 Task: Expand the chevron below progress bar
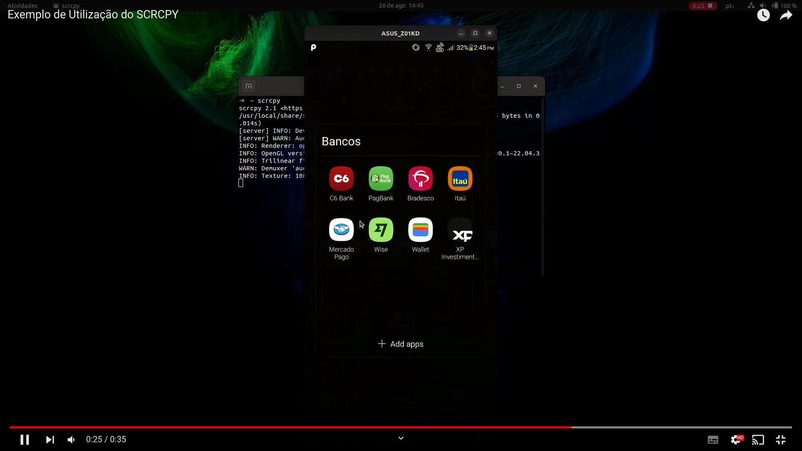click(401, 438)
